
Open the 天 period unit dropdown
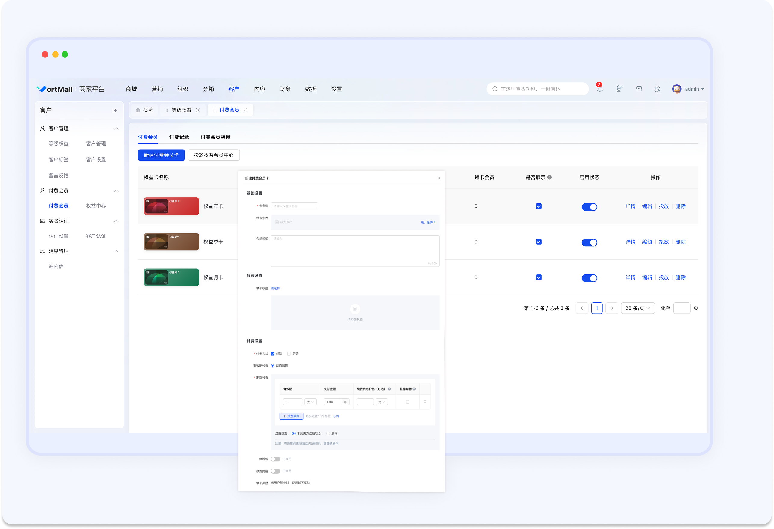(310, 402)
